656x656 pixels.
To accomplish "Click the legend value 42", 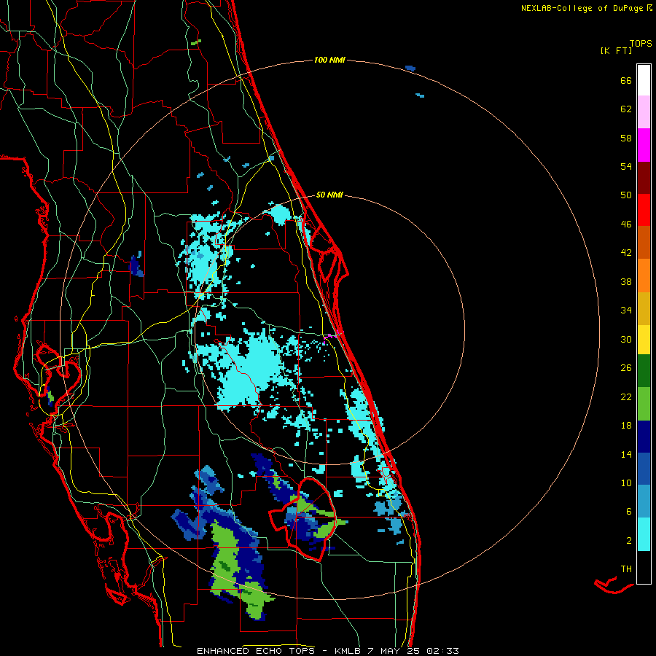I will (626, 253).
